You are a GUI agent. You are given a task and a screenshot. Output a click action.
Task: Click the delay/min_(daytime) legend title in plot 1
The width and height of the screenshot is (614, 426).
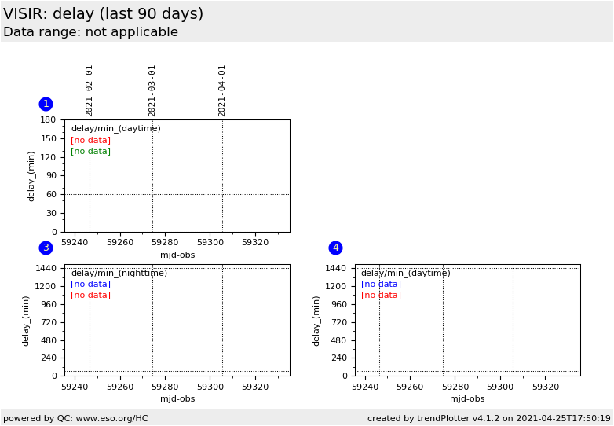click(x=115, y=128)
